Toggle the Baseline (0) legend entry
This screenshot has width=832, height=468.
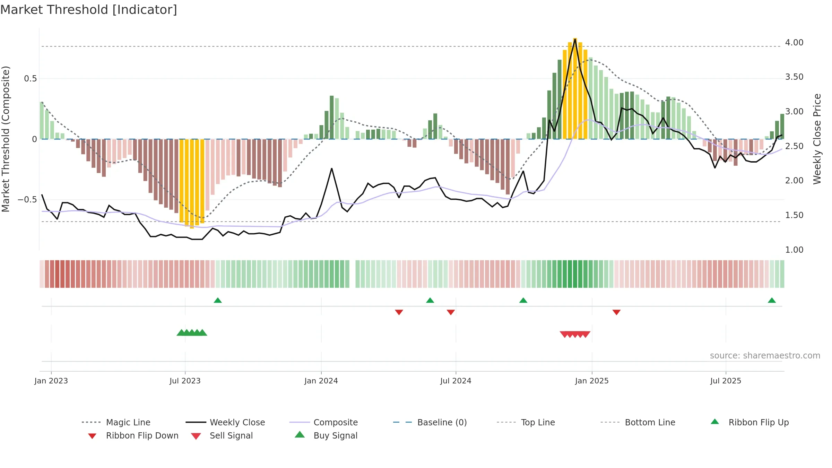(430, 422)
